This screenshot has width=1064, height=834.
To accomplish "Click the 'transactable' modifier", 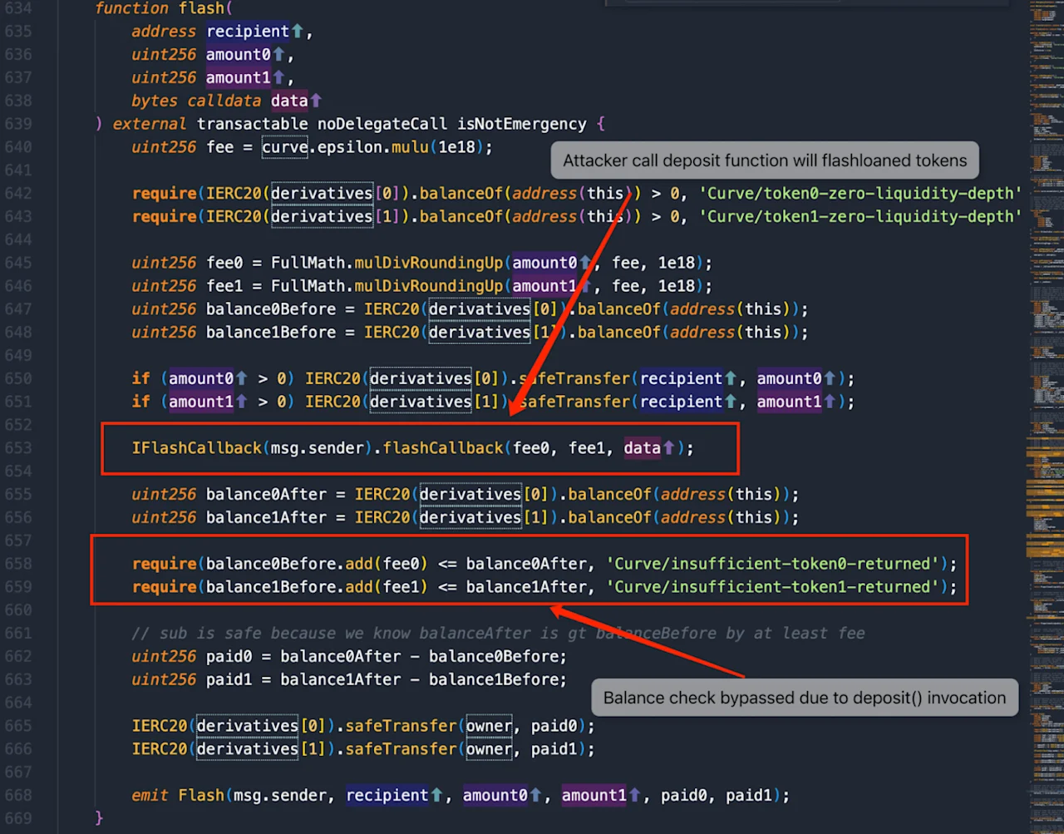I will (x=253, y=124).
